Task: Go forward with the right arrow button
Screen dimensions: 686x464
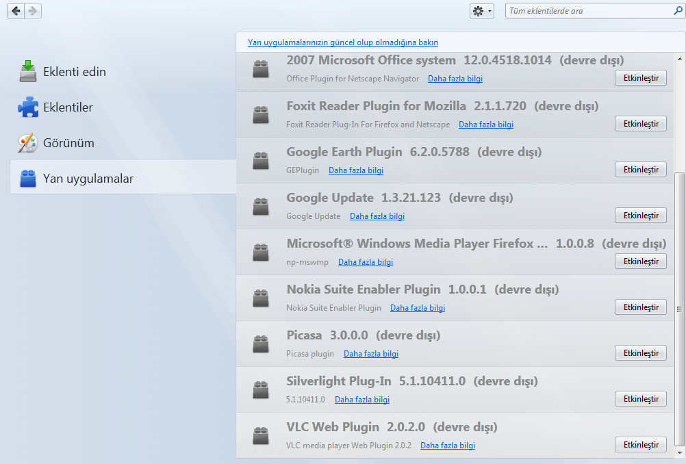Action: click(x=33, y=11)
